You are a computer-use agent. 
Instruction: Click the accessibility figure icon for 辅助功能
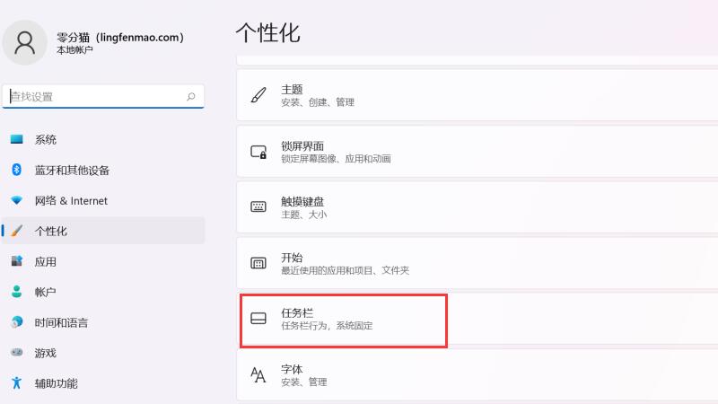click(x=16, y=383)
